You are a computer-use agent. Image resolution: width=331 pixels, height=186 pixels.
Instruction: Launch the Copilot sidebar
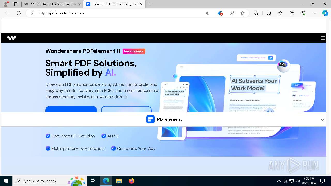pos(325,13)
